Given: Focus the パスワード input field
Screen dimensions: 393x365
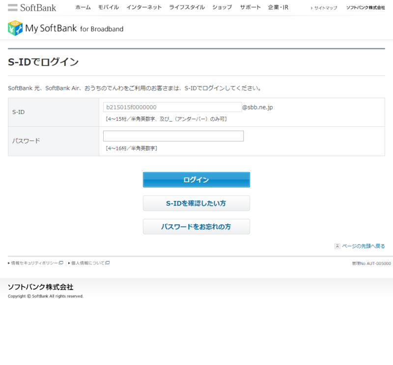Looking at the screenshot, I should tap(173, 136).
